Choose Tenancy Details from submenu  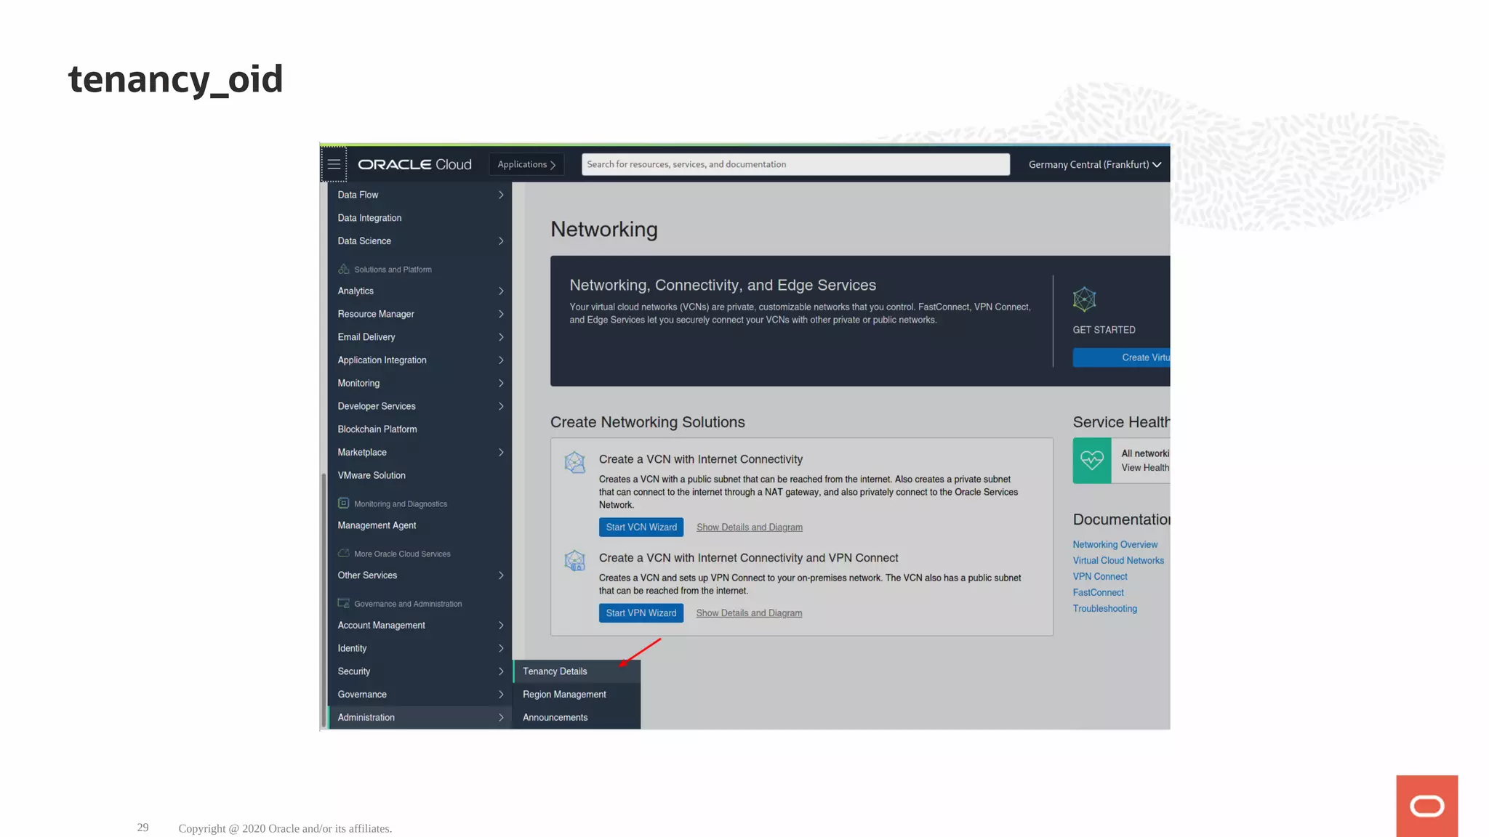[x=577, y=671]
